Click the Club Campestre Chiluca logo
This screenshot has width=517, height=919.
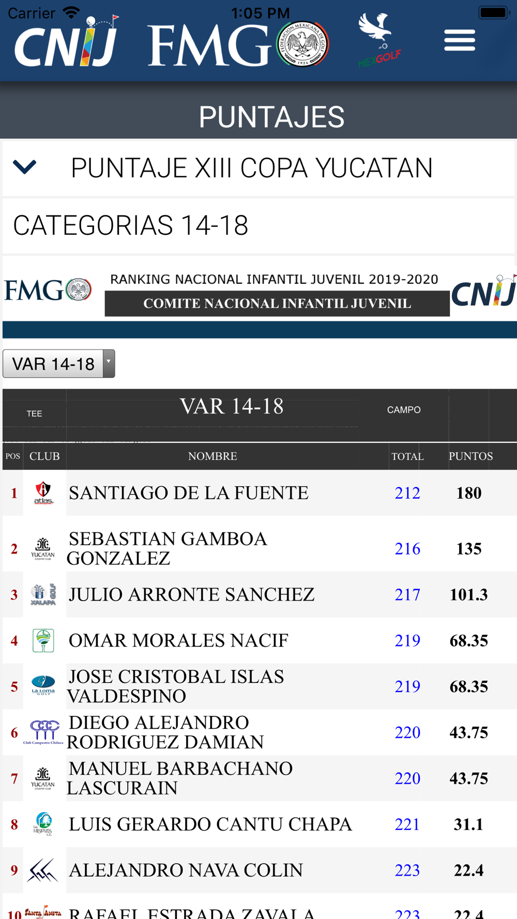(x=43, y=732)
